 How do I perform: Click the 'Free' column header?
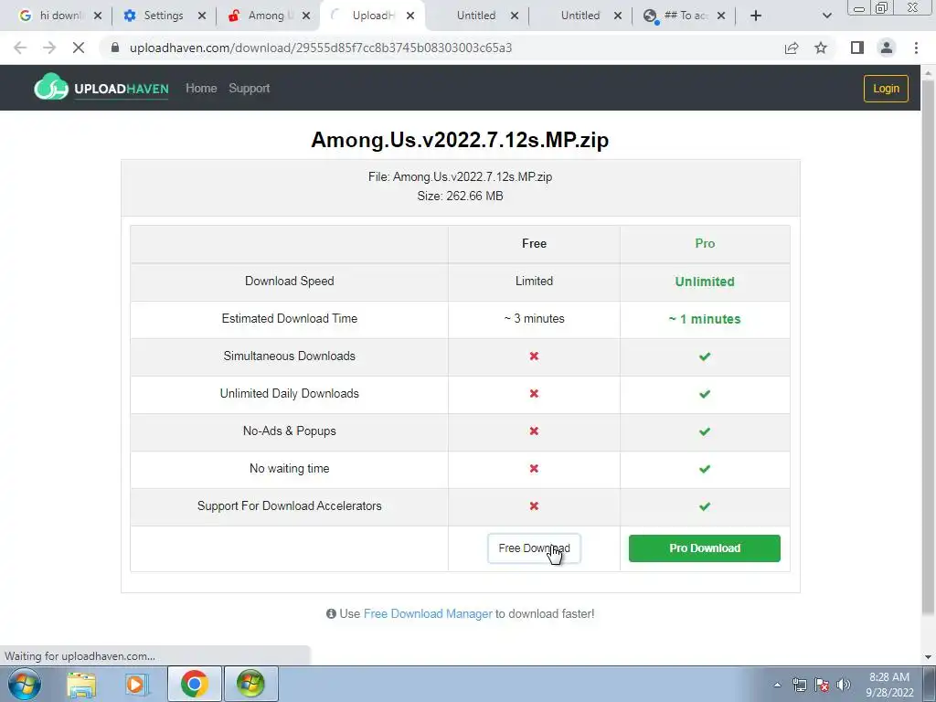534,243
